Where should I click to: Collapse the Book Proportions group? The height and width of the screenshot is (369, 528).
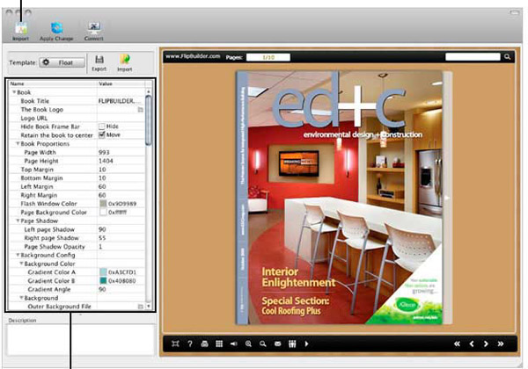point(18,143)
